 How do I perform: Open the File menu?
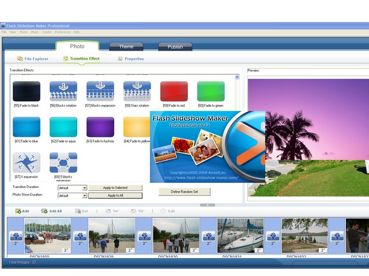coord(4,32)
